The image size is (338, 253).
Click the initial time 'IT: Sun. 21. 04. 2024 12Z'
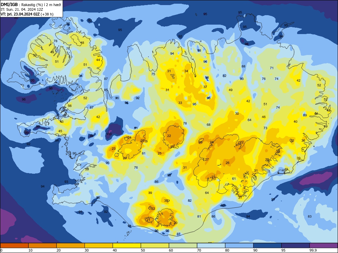pyautogui.click(x=22, y=9)
